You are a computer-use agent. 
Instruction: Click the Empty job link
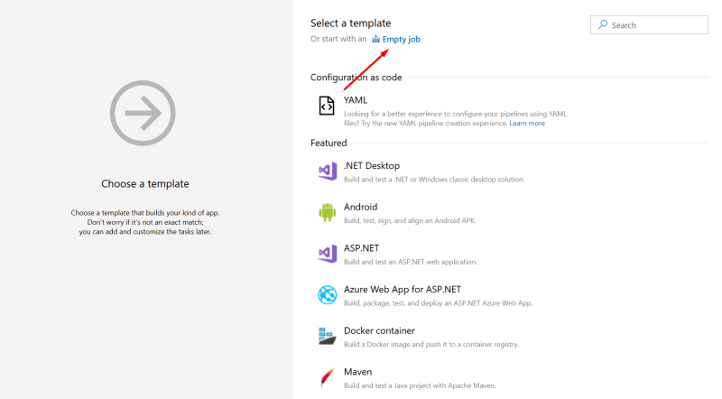(401, 39)
